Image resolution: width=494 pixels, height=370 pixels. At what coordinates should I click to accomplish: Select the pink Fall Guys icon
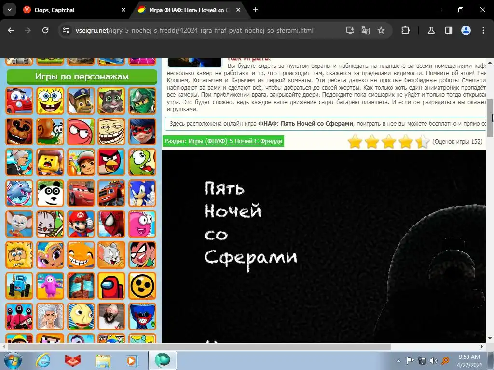tap(50, 286)
